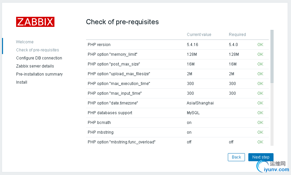Open Pre-installation summary step
The image size is (291, 175).
[x=39, y=74]
